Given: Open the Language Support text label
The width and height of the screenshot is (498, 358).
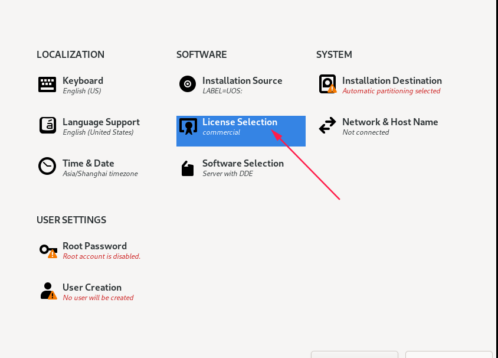Looking at the screenshot, I should pos(101,122).
